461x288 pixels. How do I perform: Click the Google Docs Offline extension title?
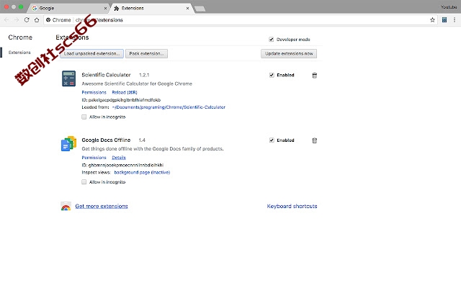pyautogui.click(x=106, y=140)
